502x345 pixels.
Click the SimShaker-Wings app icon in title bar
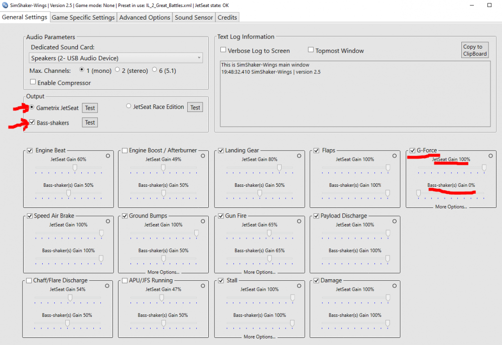[x=5, y=5]
